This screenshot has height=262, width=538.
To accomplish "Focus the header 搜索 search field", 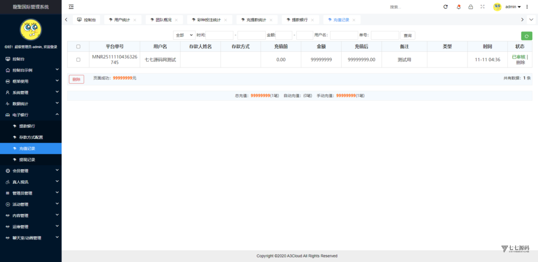I will tap(412, 7).
